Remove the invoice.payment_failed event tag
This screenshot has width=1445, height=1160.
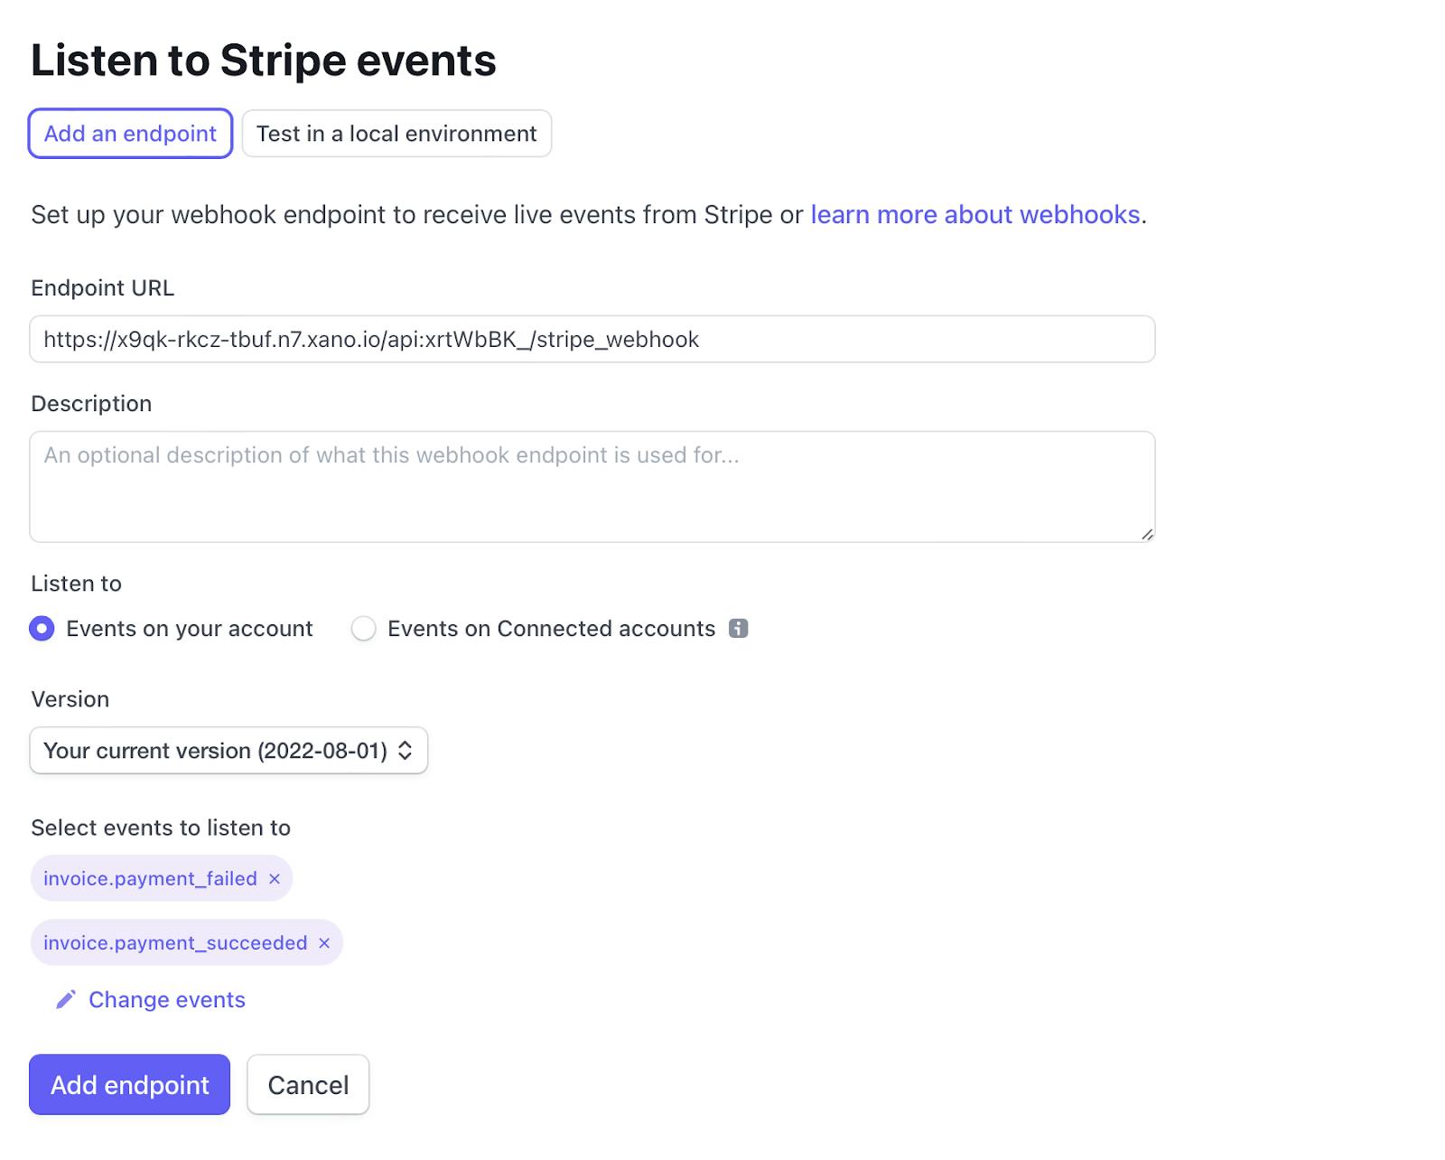[x=275, y=879]
